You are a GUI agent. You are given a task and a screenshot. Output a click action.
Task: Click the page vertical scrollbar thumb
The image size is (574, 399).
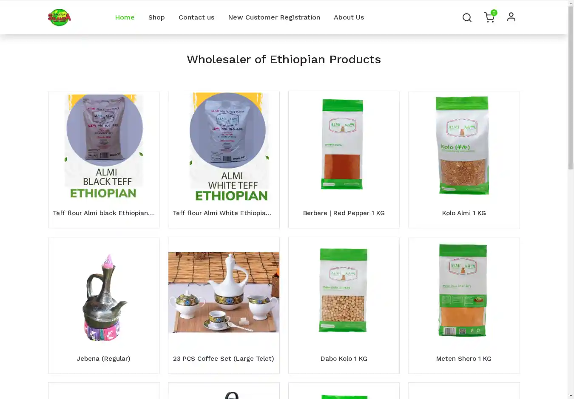(x=571, y=88)
